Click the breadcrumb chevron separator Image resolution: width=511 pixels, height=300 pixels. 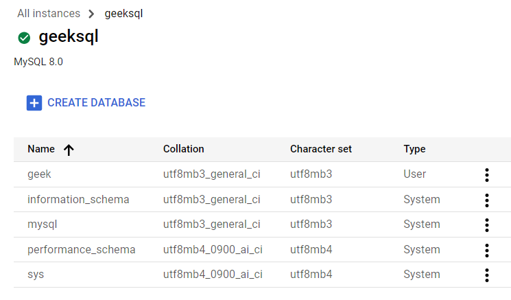[x=92, y=13]
